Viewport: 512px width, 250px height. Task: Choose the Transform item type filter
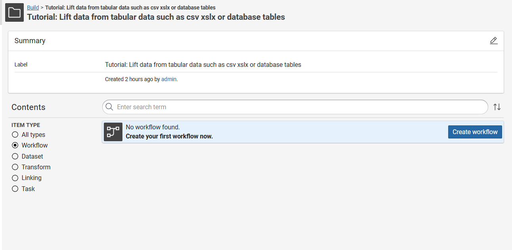point(15,167)
